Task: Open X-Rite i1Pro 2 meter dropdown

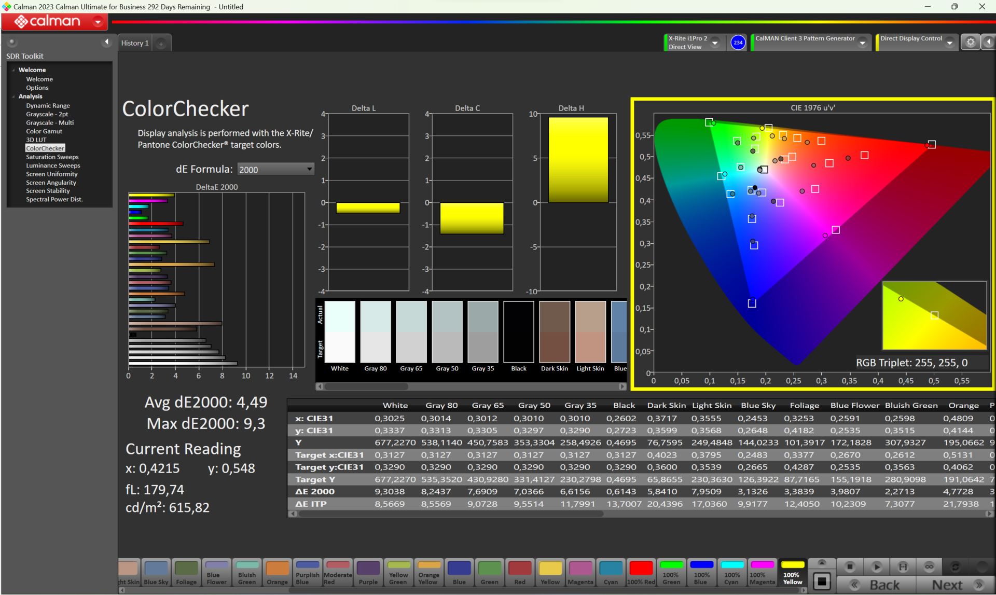Action: pyautogui.click(x=715, y=43)
